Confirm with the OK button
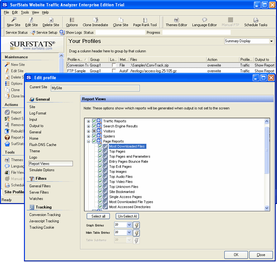This screenshot has width=277, height=263. pyautogui.click(x=236, y=255)
